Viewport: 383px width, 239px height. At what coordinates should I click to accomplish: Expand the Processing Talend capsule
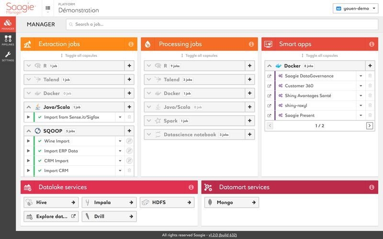tap(149, 79)
